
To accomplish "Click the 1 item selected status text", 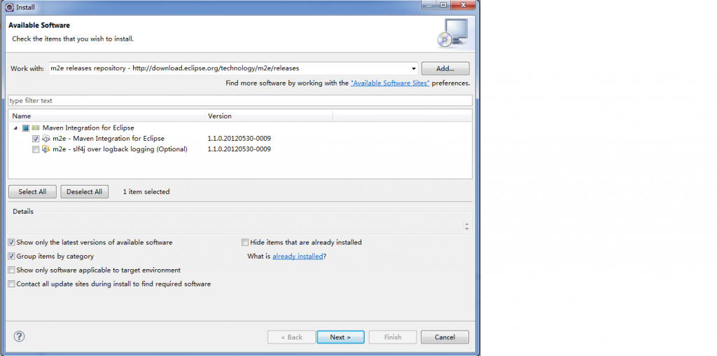I will 146,192.
